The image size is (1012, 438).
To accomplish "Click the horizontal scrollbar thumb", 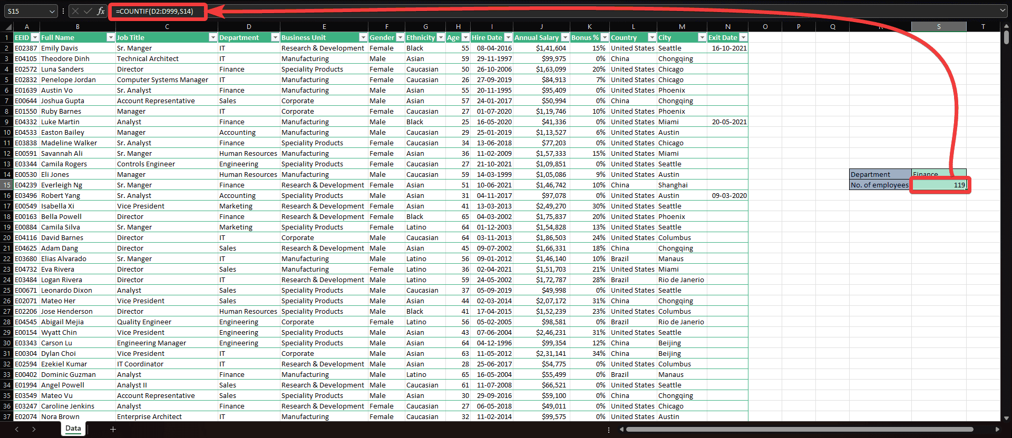I will click(x=800, y=430).
